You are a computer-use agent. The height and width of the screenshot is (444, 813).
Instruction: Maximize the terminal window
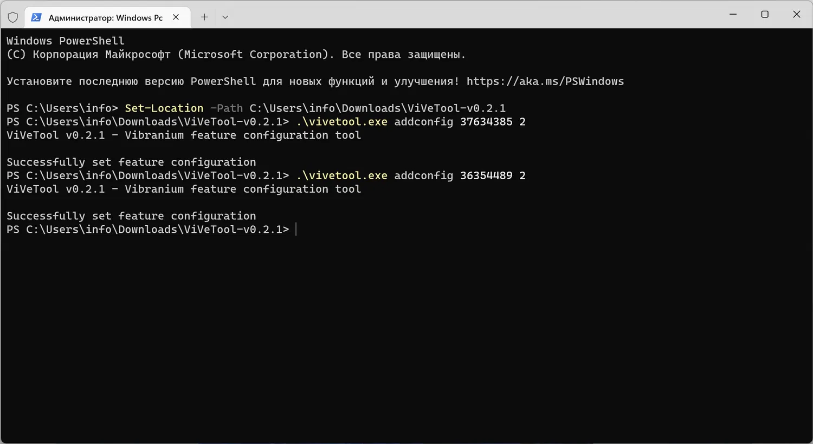(x=765, y=15)
